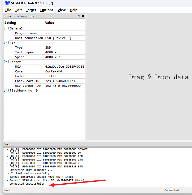Click the 'Yes (0x4BA00477)' value
Viewport: 192px width, 195px height.
64,81
